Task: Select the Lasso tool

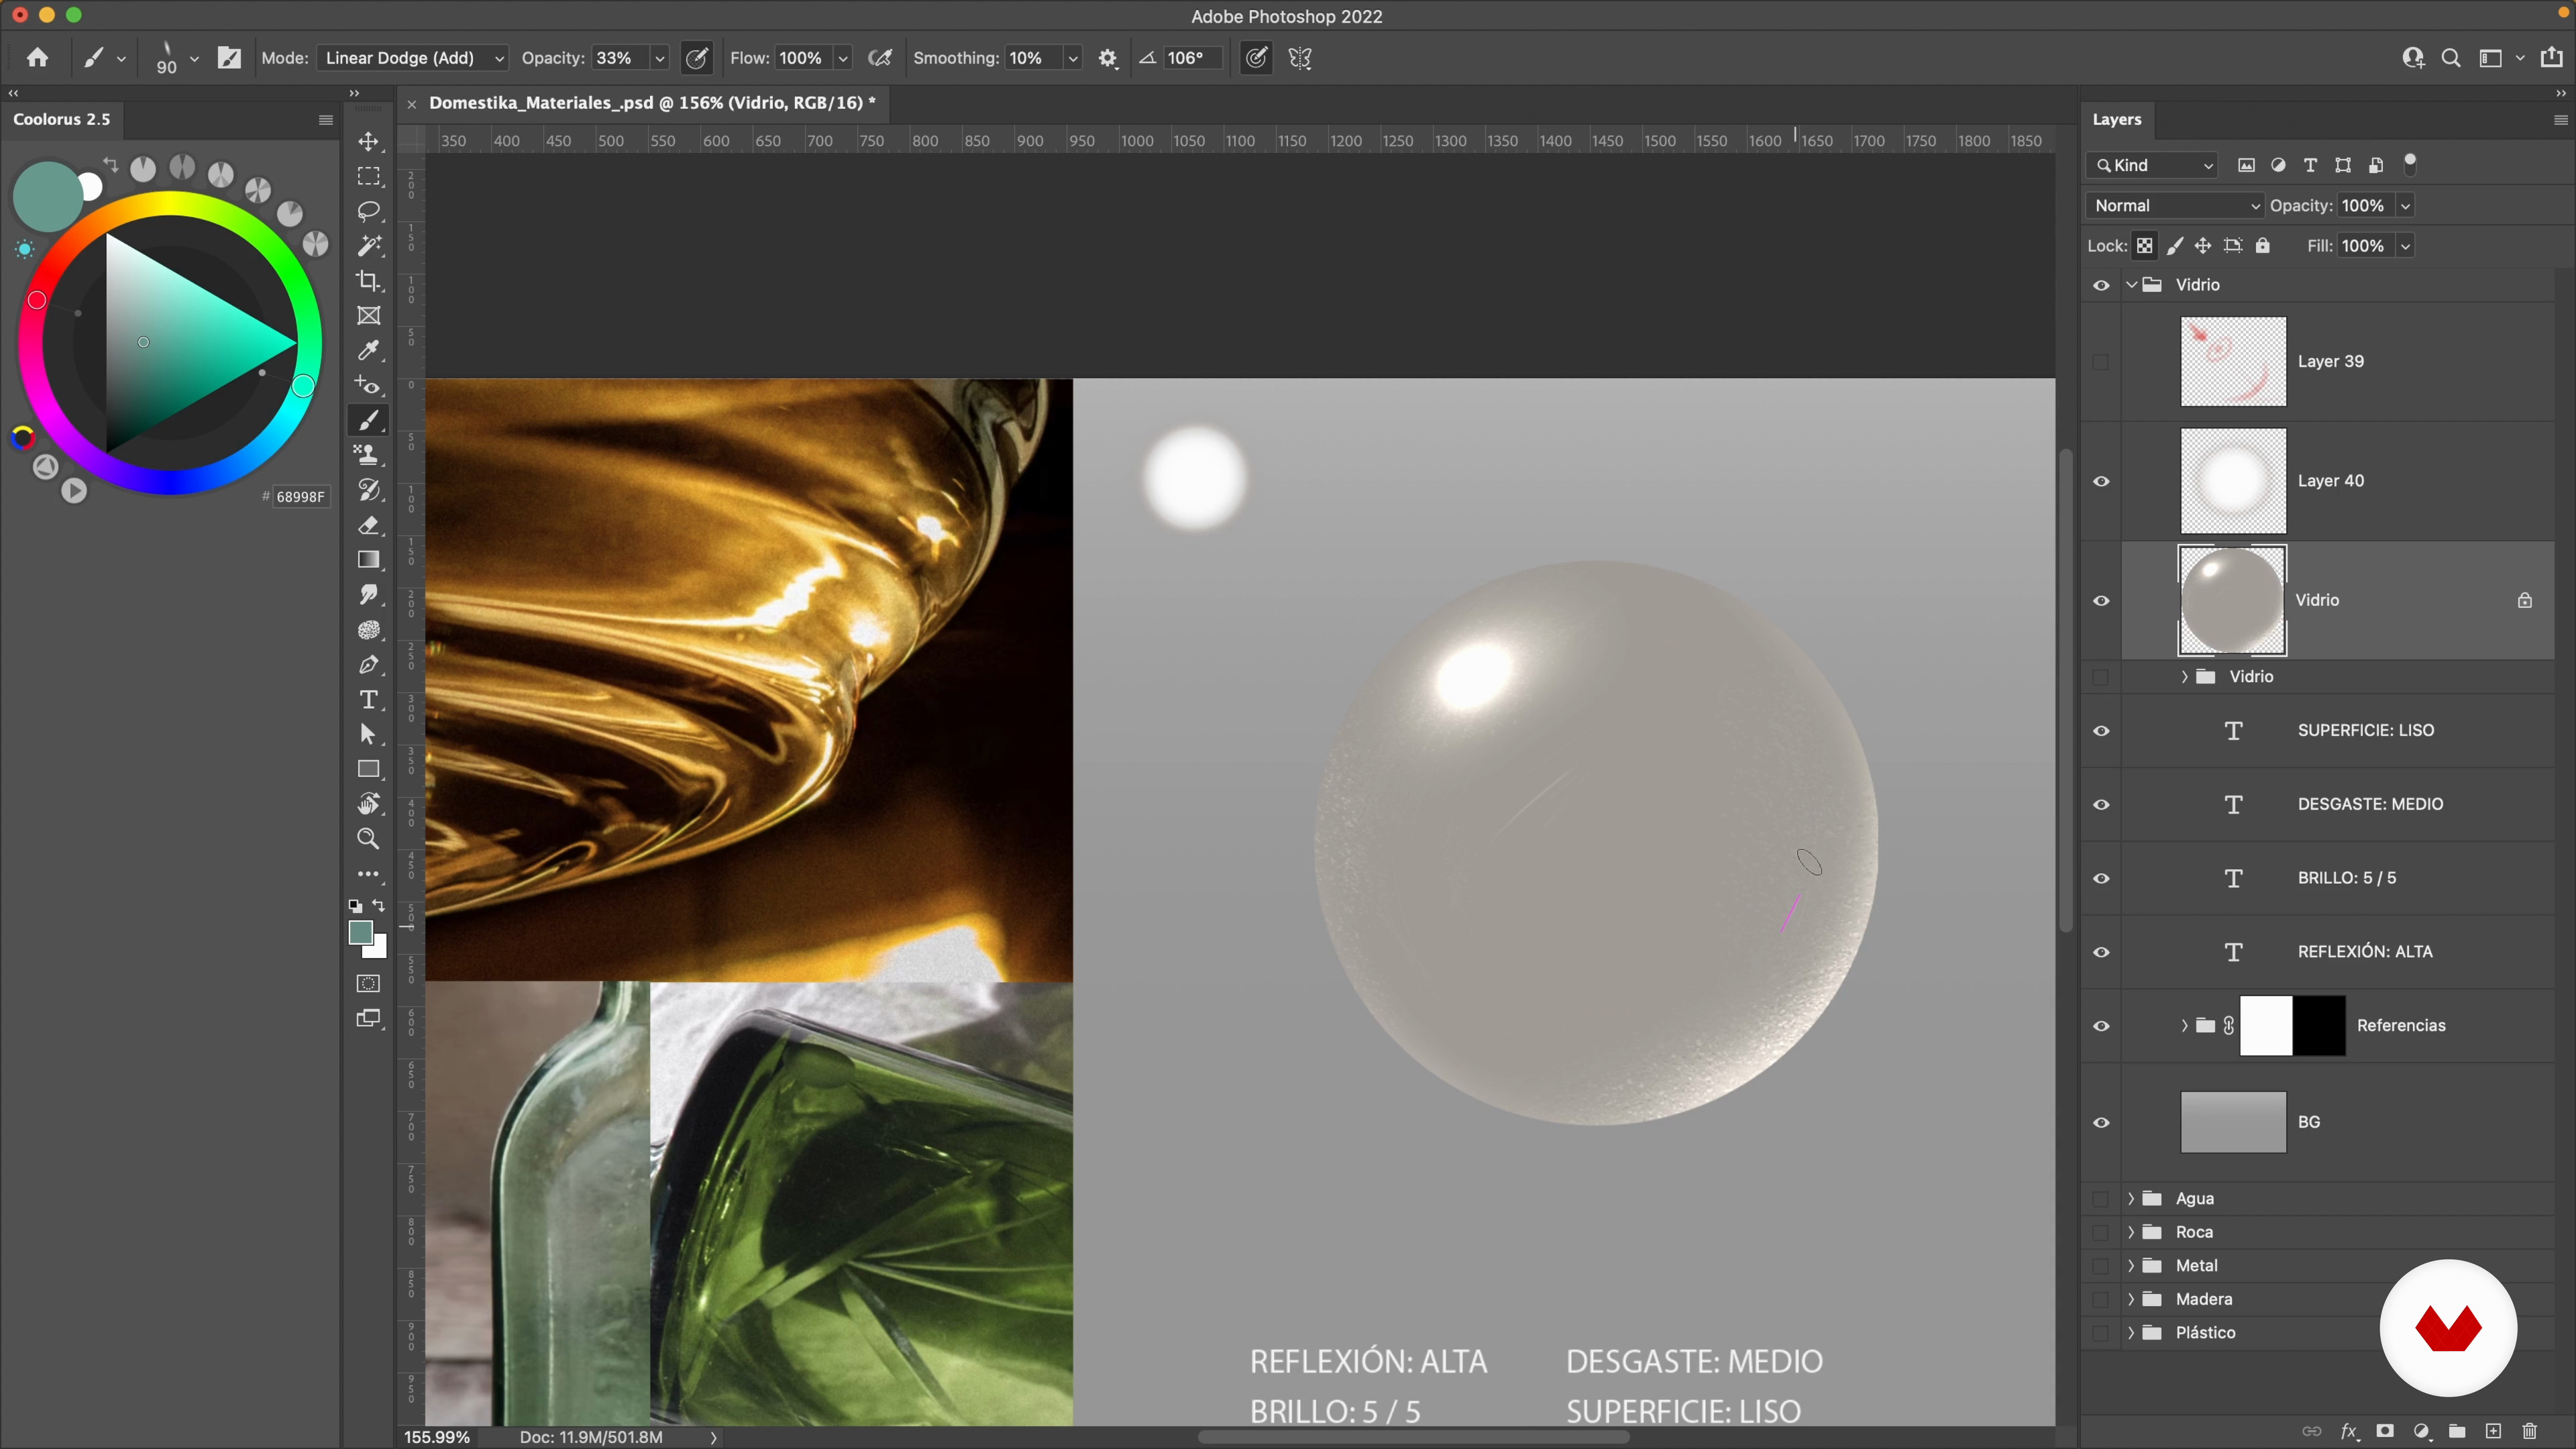Action: point(369,211)
